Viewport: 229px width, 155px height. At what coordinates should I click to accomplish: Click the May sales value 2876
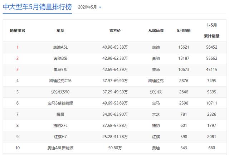[184, 81]
